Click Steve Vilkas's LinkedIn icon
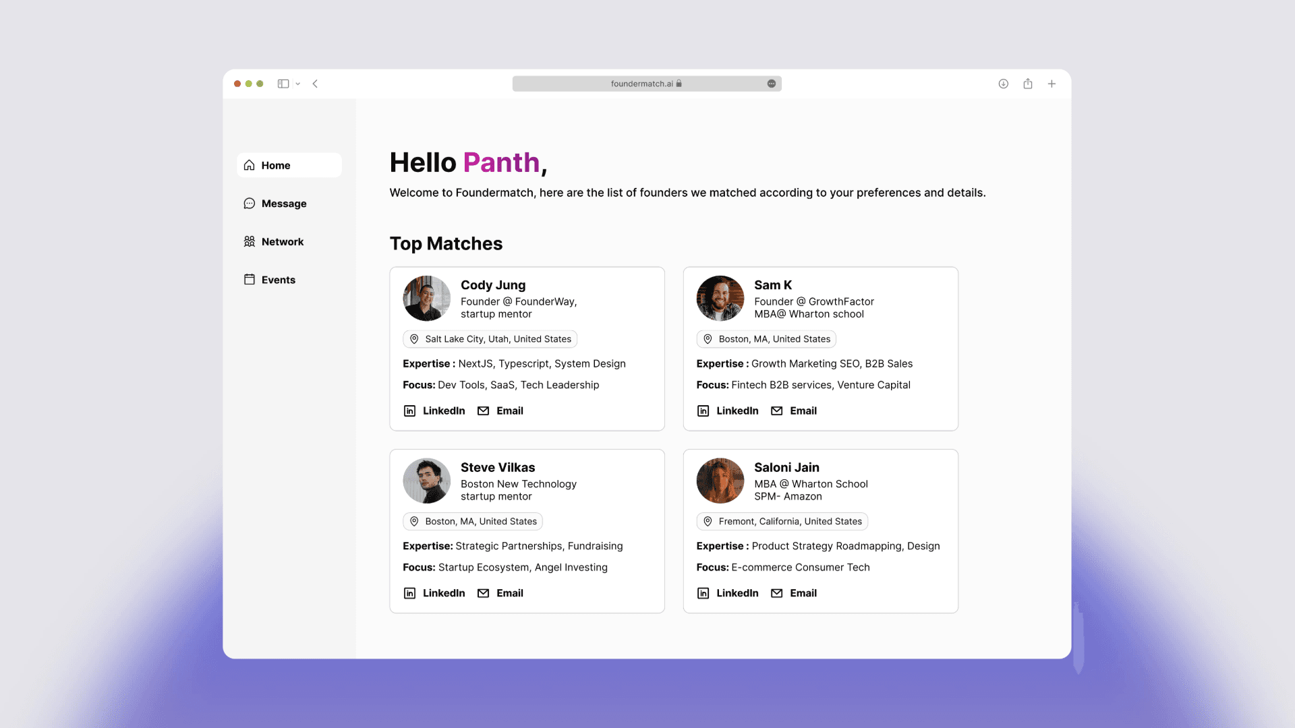Viewport: 1295px width, 728px height. [x=409, y=593]
